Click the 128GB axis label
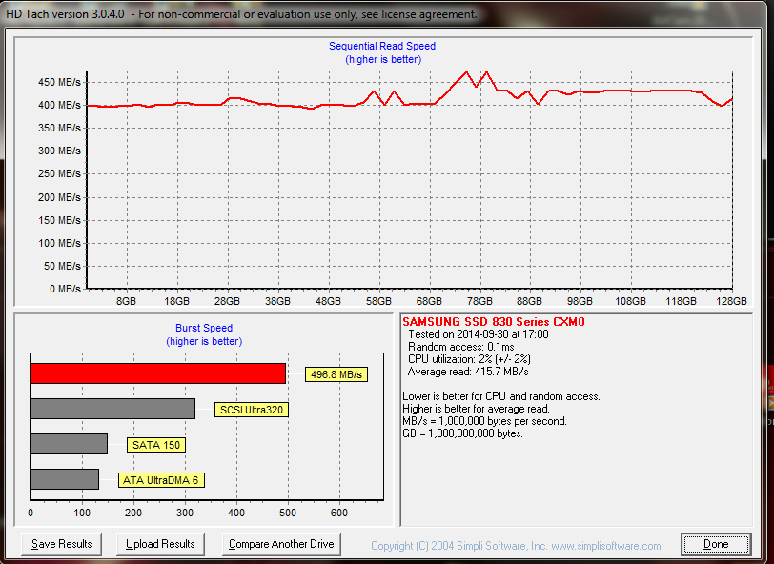The image size is (774, 564). pos(731,301)
